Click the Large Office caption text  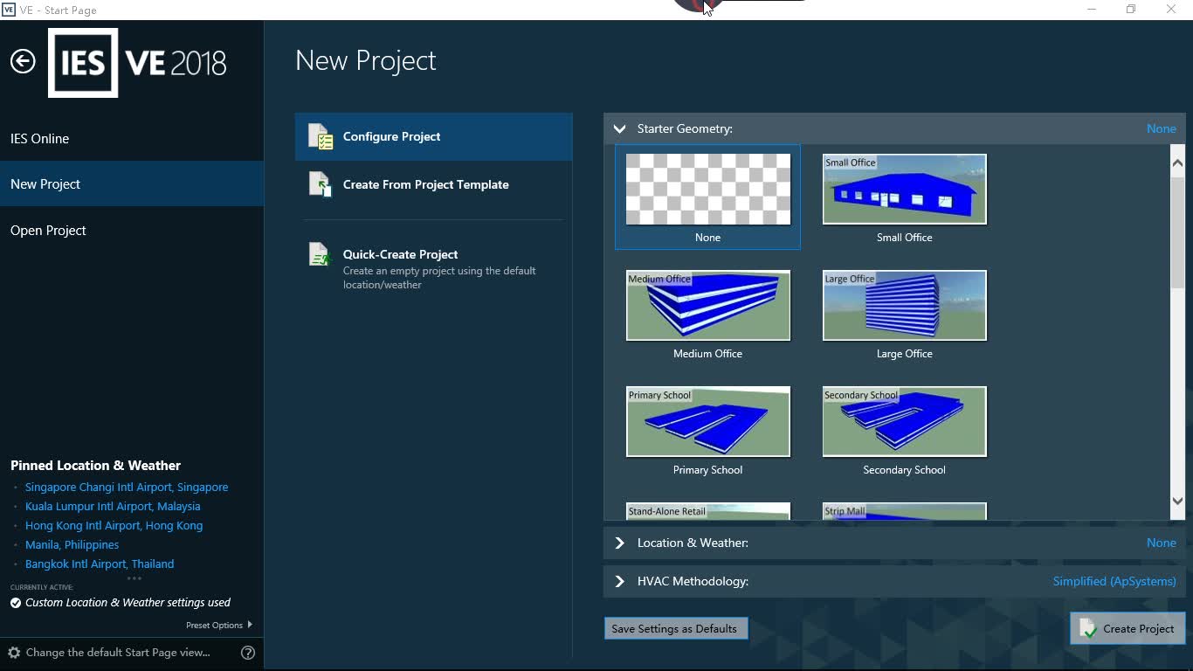click(x=905, y=354)
